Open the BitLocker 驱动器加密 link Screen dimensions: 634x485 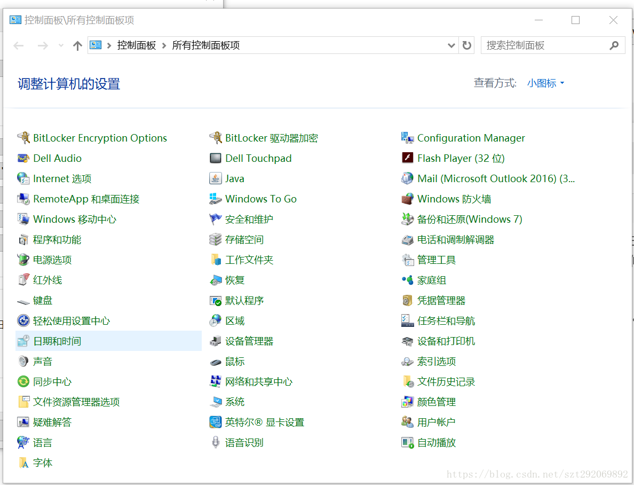click(272, 138)
